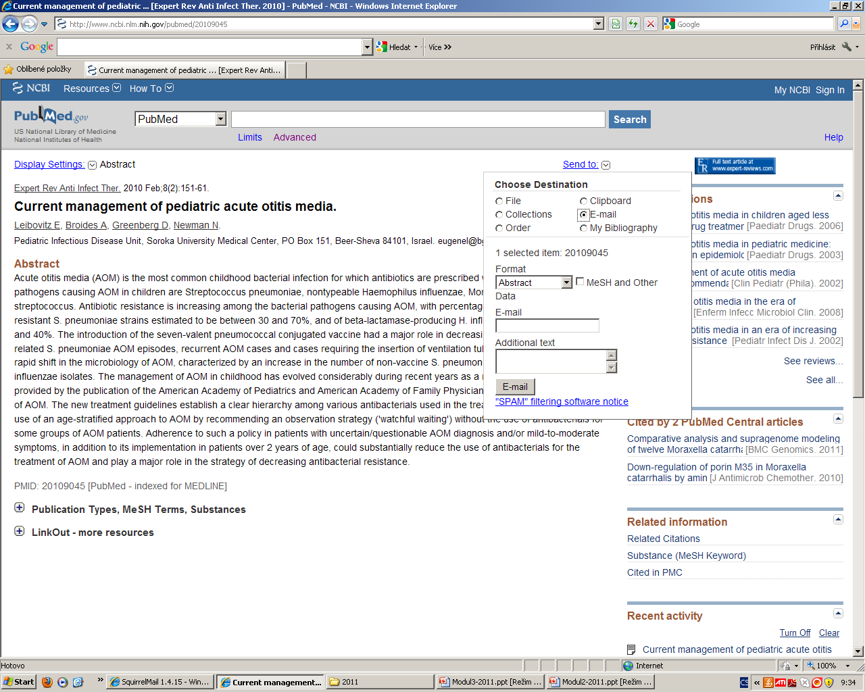This screenshot has width=865, height=692.
Task: Open a new blank browser tab
Action: pos(297,70)
